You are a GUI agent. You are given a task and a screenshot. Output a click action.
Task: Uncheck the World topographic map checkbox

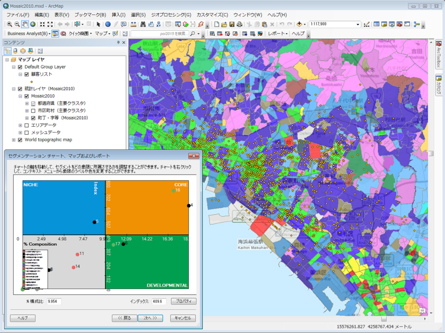click(20, 140)
